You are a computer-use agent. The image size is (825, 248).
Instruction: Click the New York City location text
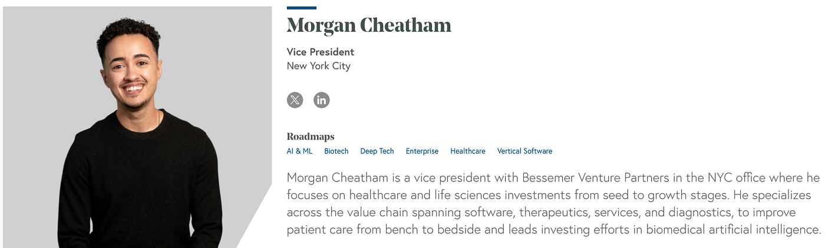click(x=319, y=66)
